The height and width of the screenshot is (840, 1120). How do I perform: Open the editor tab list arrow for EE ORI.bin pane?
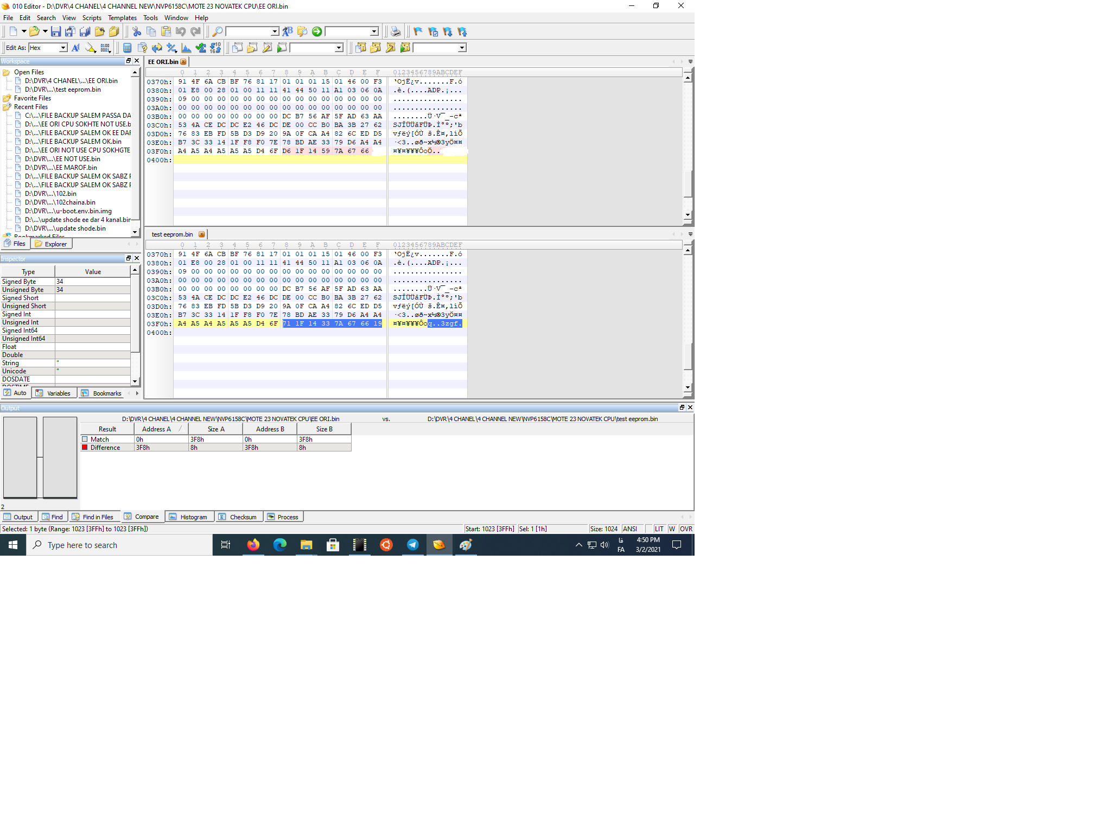tap(690, 62)
